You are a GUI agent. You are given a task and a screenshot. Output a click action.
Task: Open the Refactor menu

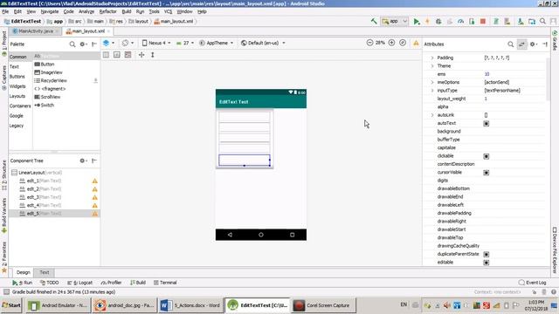coord(108,11)
